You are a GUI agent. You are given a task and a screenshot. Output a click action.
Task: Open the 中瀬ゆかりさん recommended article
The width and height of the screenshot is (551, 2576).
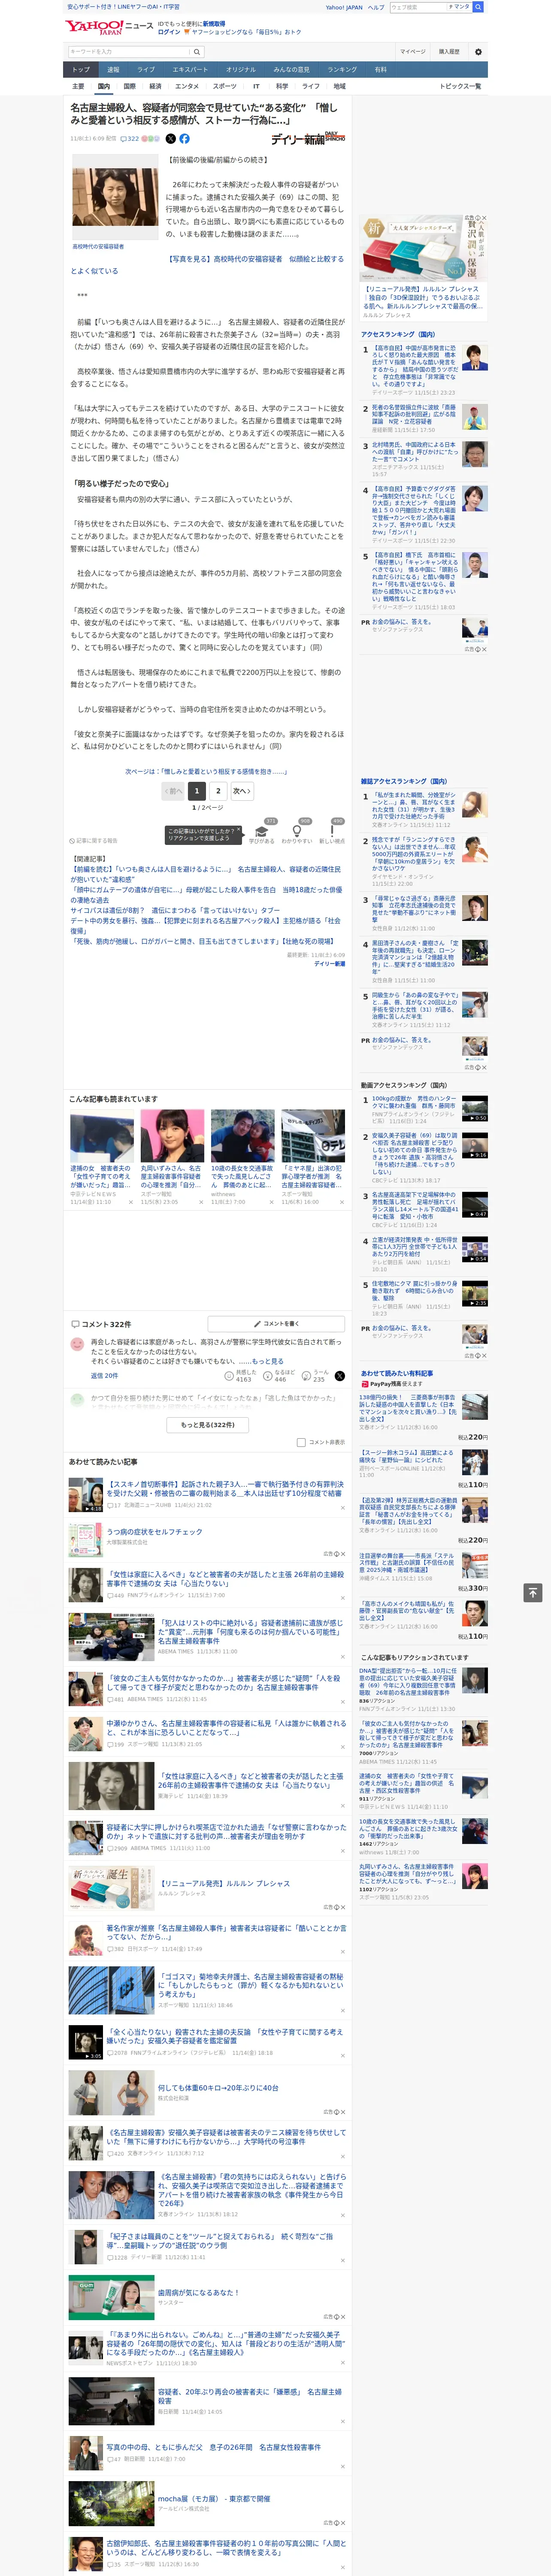coord(226,1728)
